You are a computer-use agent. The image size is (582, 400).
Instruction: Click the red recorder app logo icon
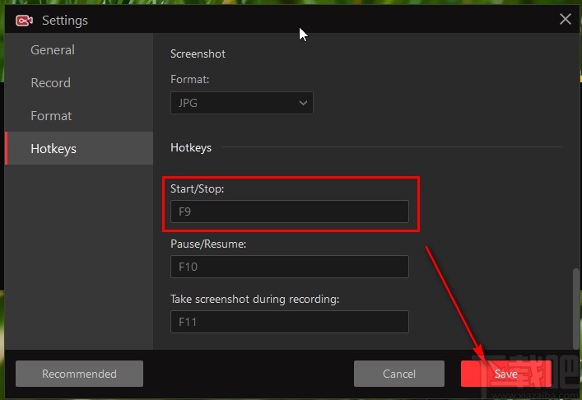click(x=24, y=20)
